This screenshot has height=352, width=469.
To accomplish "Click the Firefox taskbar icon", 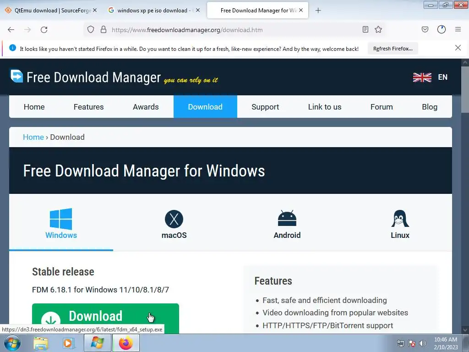I will (x=126, y=343).
